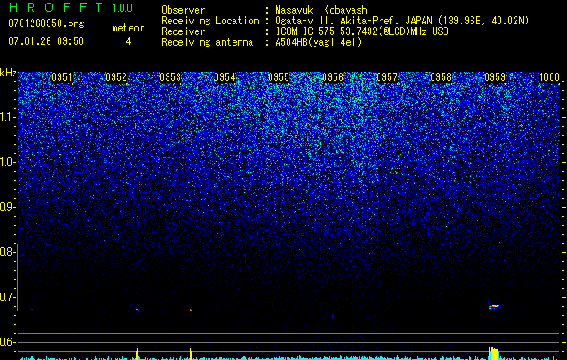Click the Receiver field label
567x360 pixels.
(x=183, y=31)
